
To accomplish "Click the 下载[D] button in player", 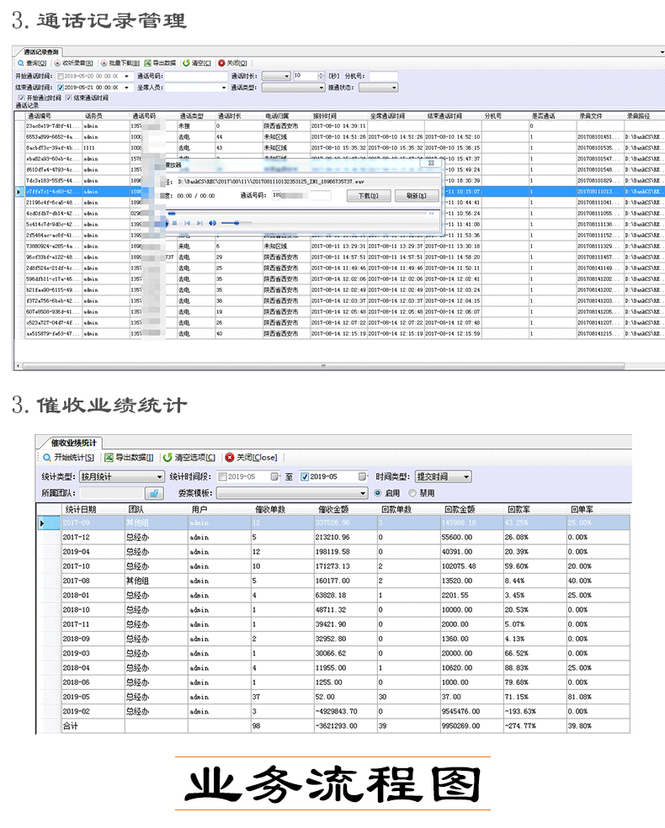I will (369, 196).
